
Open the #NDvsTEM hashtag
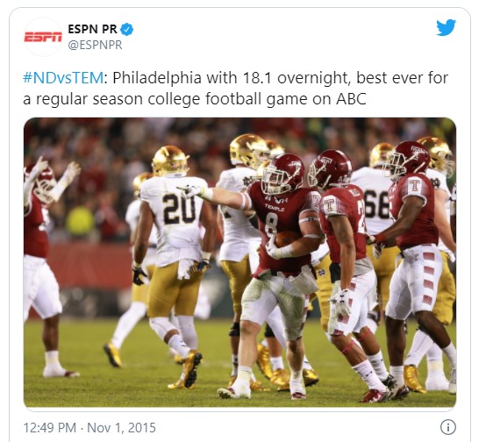pyautogui.click(x=63, y=78)
